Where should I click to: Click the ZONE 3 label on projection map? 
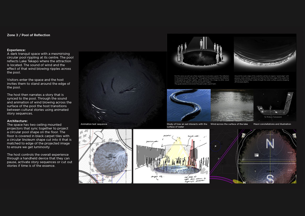click(x=270, y=171)
